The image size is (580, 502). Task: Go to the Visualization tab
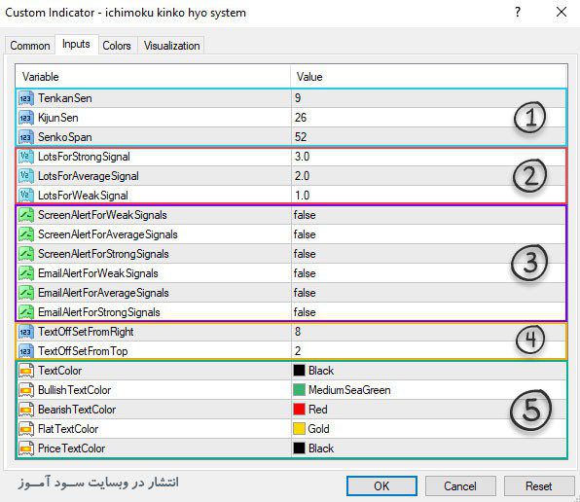click(171, 46)
